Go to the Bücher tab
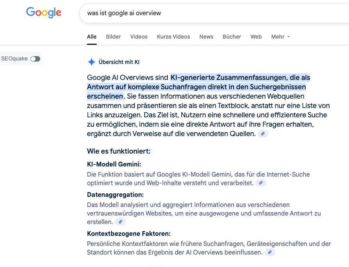 coord(232,37)
